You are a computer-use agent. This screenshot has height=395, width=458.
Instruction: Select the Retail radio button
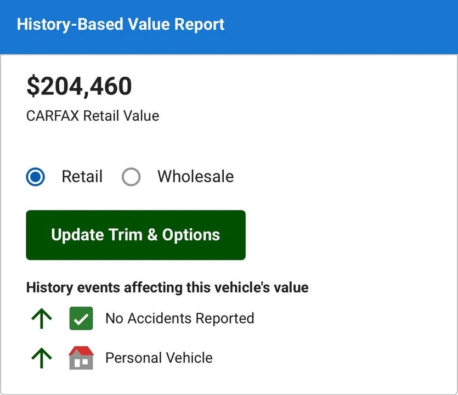(x=35, y=177)
